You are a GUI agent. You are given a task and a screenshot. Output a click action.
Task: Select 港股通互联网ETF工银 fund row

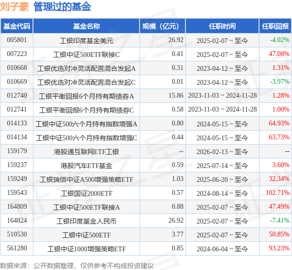pos(87,152)
